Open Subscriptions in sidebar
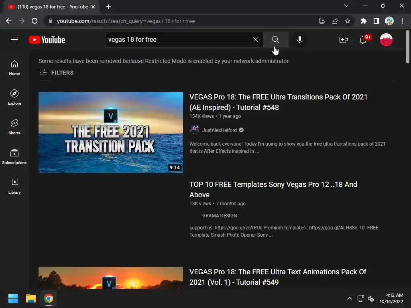 [14, 157]
